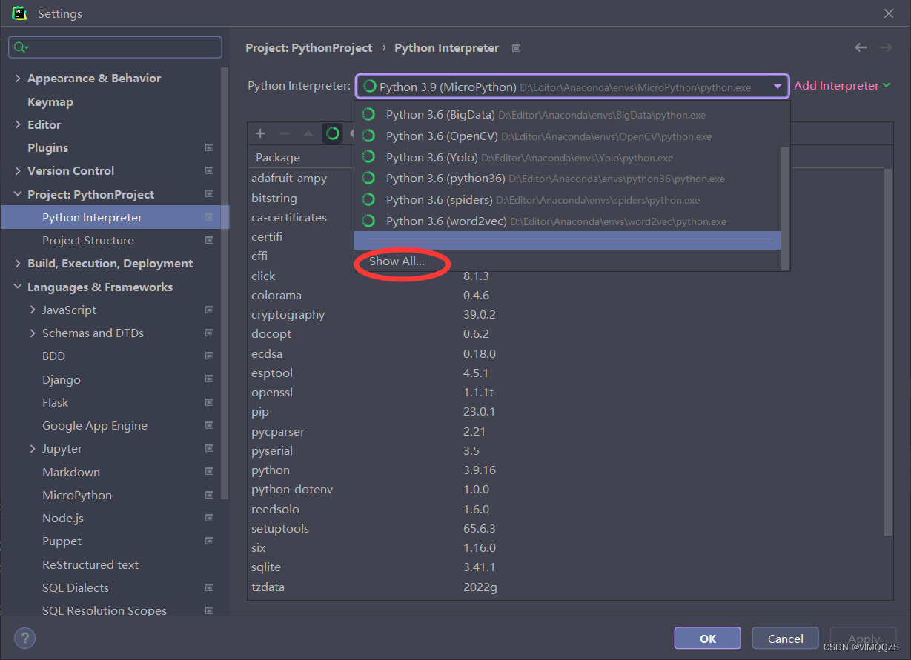911x660 pixels.
Task: Click the Package column header
Action: click(278, 158)
